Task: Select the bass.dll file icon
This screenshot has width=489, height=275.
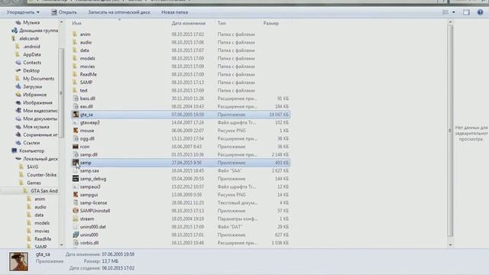Action: 75,99
